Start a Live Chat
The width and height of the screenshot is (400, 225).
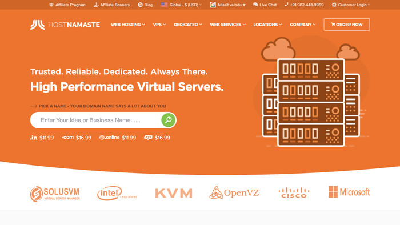pos(265,5)
